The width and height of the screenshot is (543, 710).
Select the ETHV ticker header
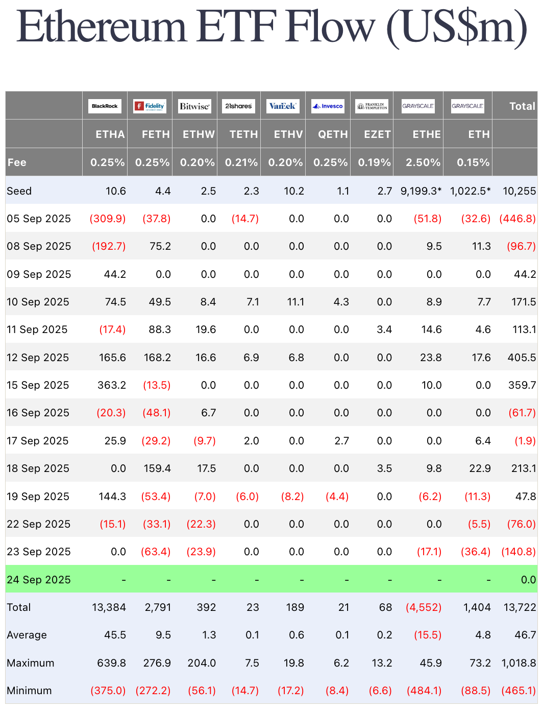[x=289, y=134]
